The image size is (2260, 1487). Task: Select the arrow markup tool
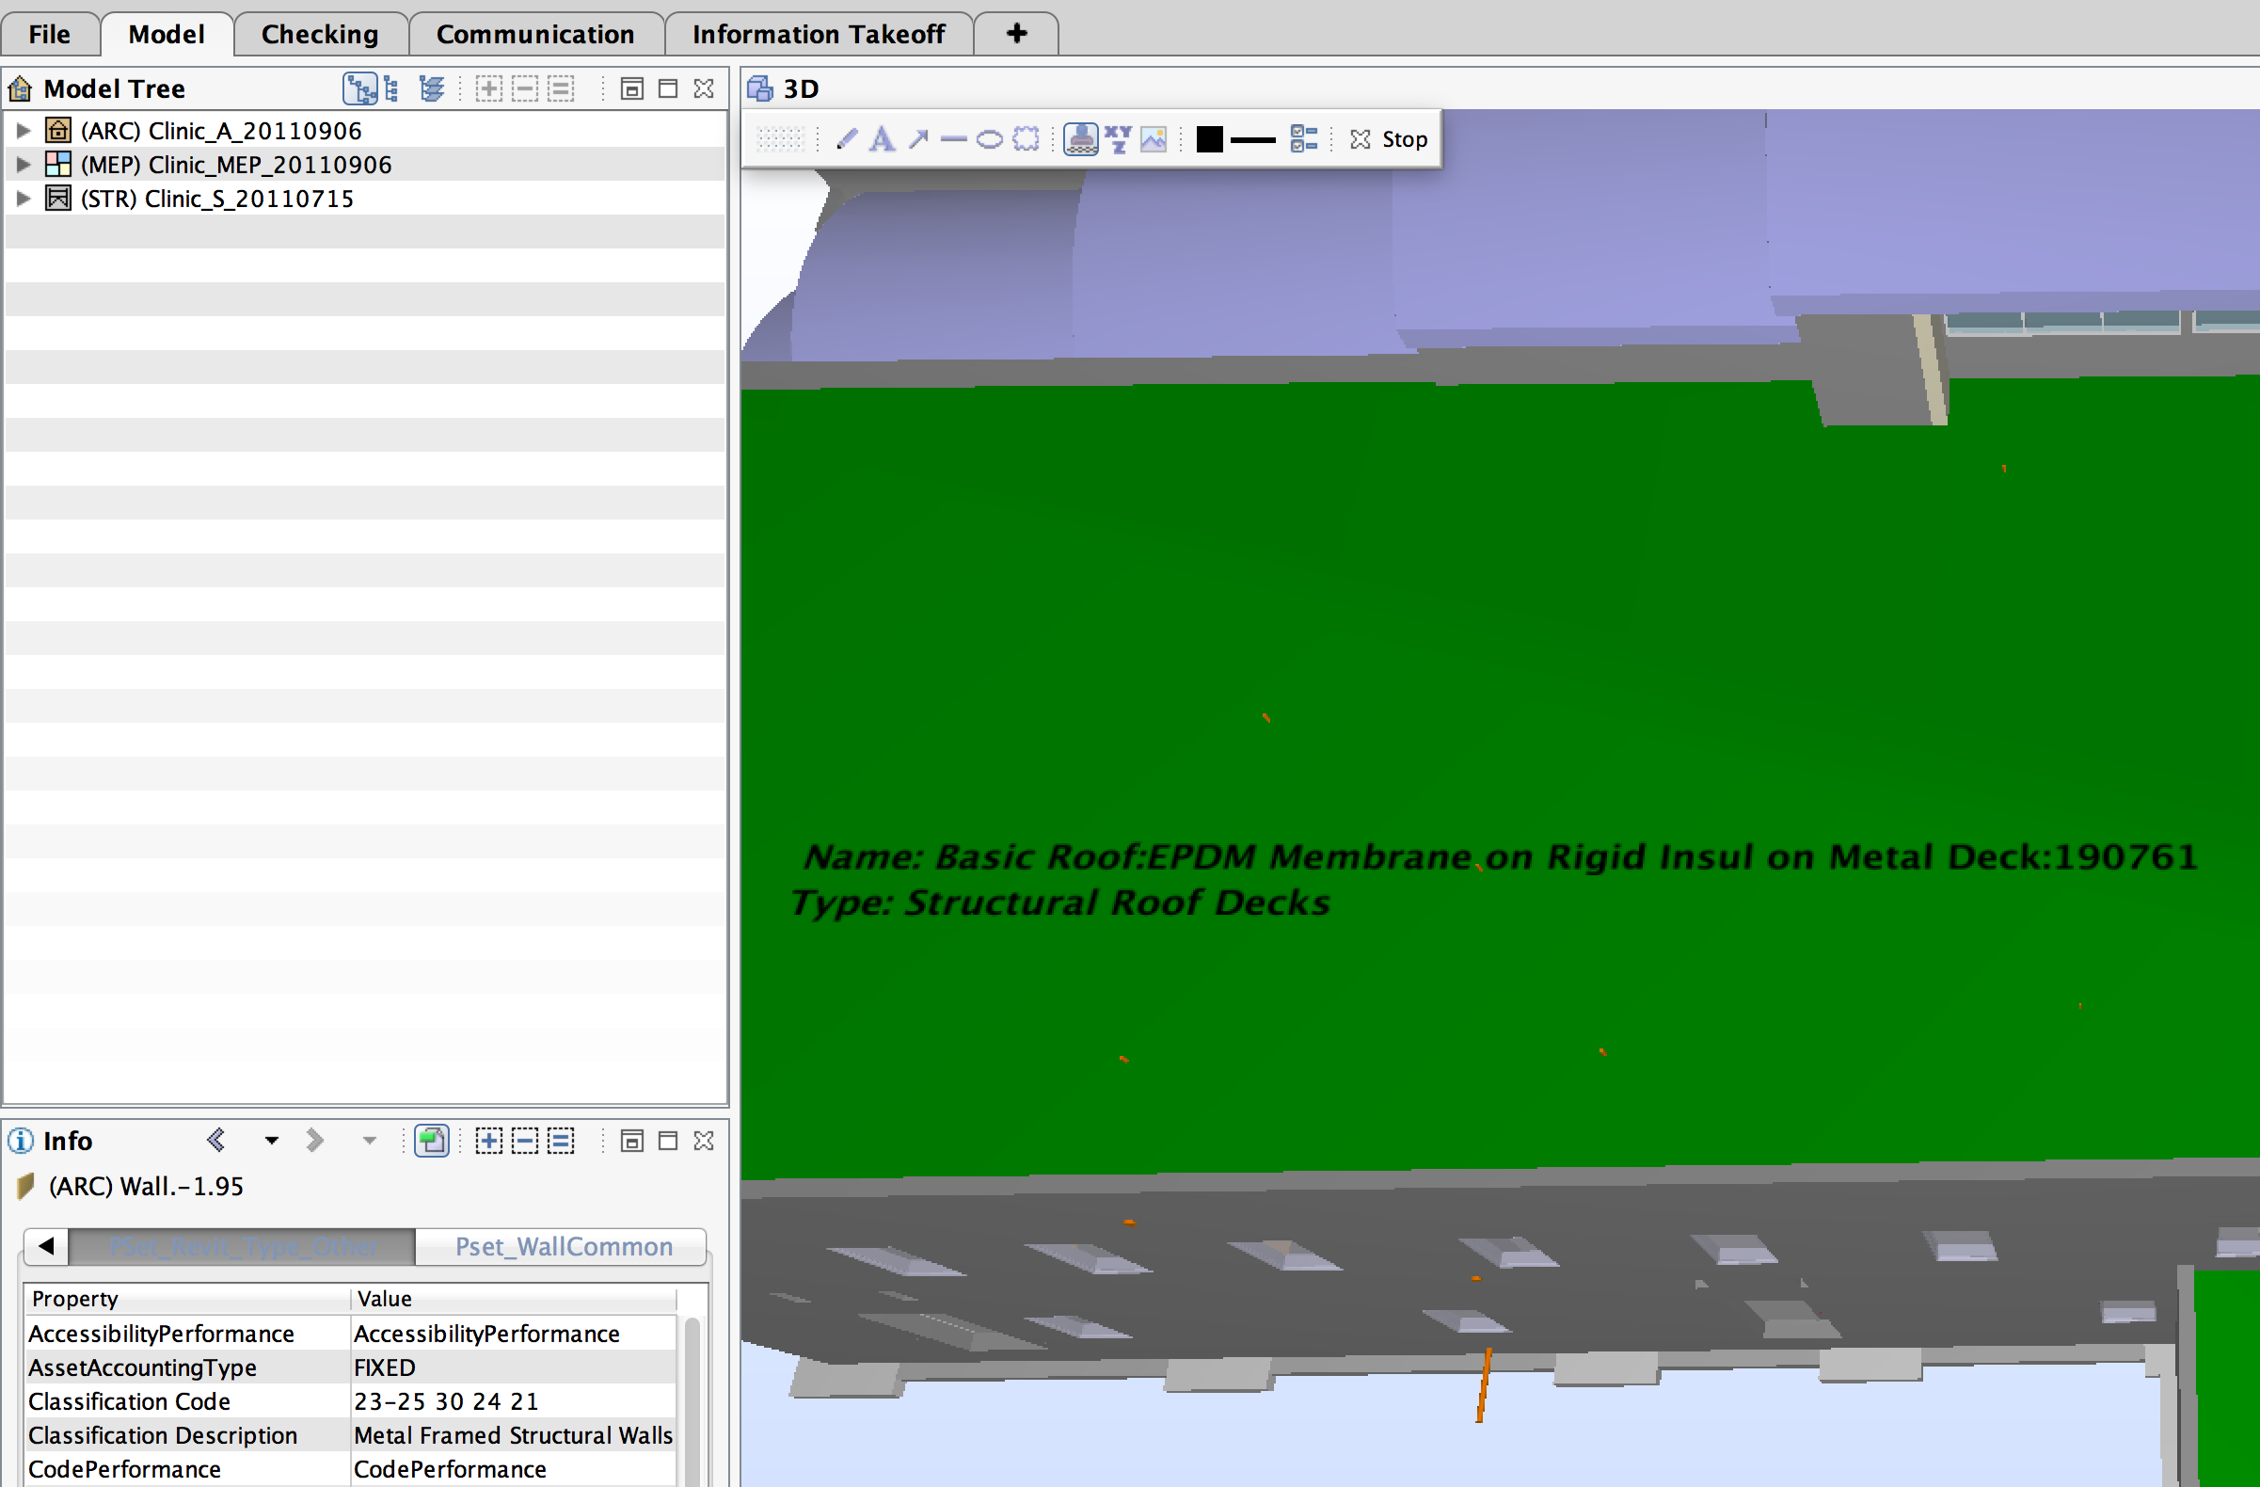click(x=919, y=138)
